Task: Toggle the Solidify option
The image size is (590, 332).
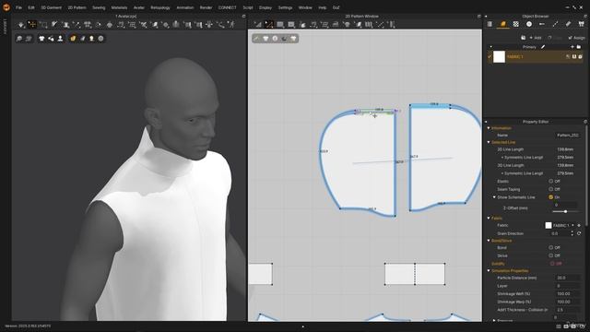Action: [x=552, y=264]
